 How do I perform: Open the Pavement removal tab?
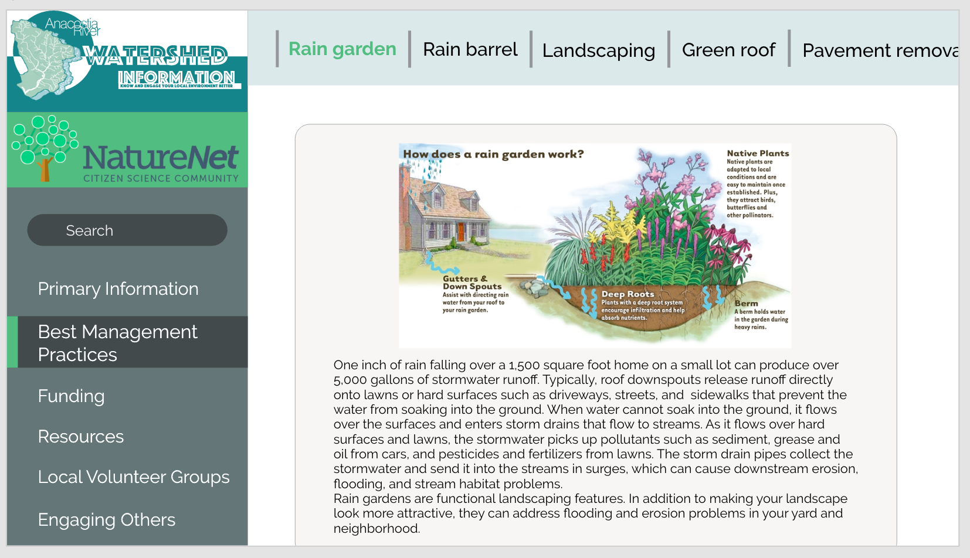click(x=880, y=50)
